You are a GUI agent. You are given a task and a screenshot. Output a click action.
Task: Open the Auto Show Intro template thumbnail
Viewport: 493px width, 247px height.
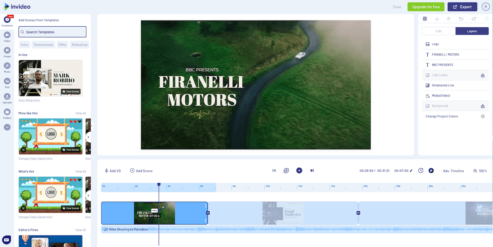coord(51,78)
